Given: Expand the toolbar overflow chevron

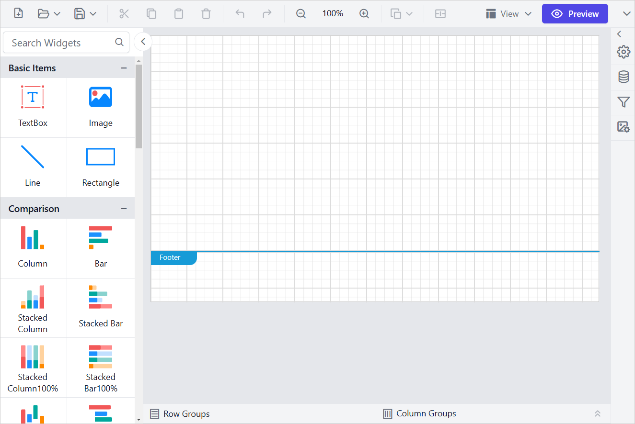Looking at the screenshot, I should tap(626, 13).
